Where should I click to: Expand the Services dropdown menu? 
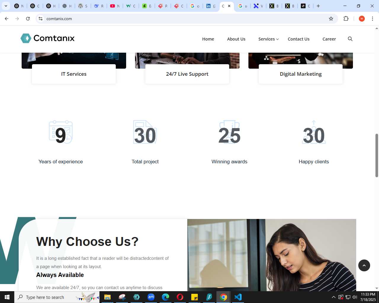268,39
